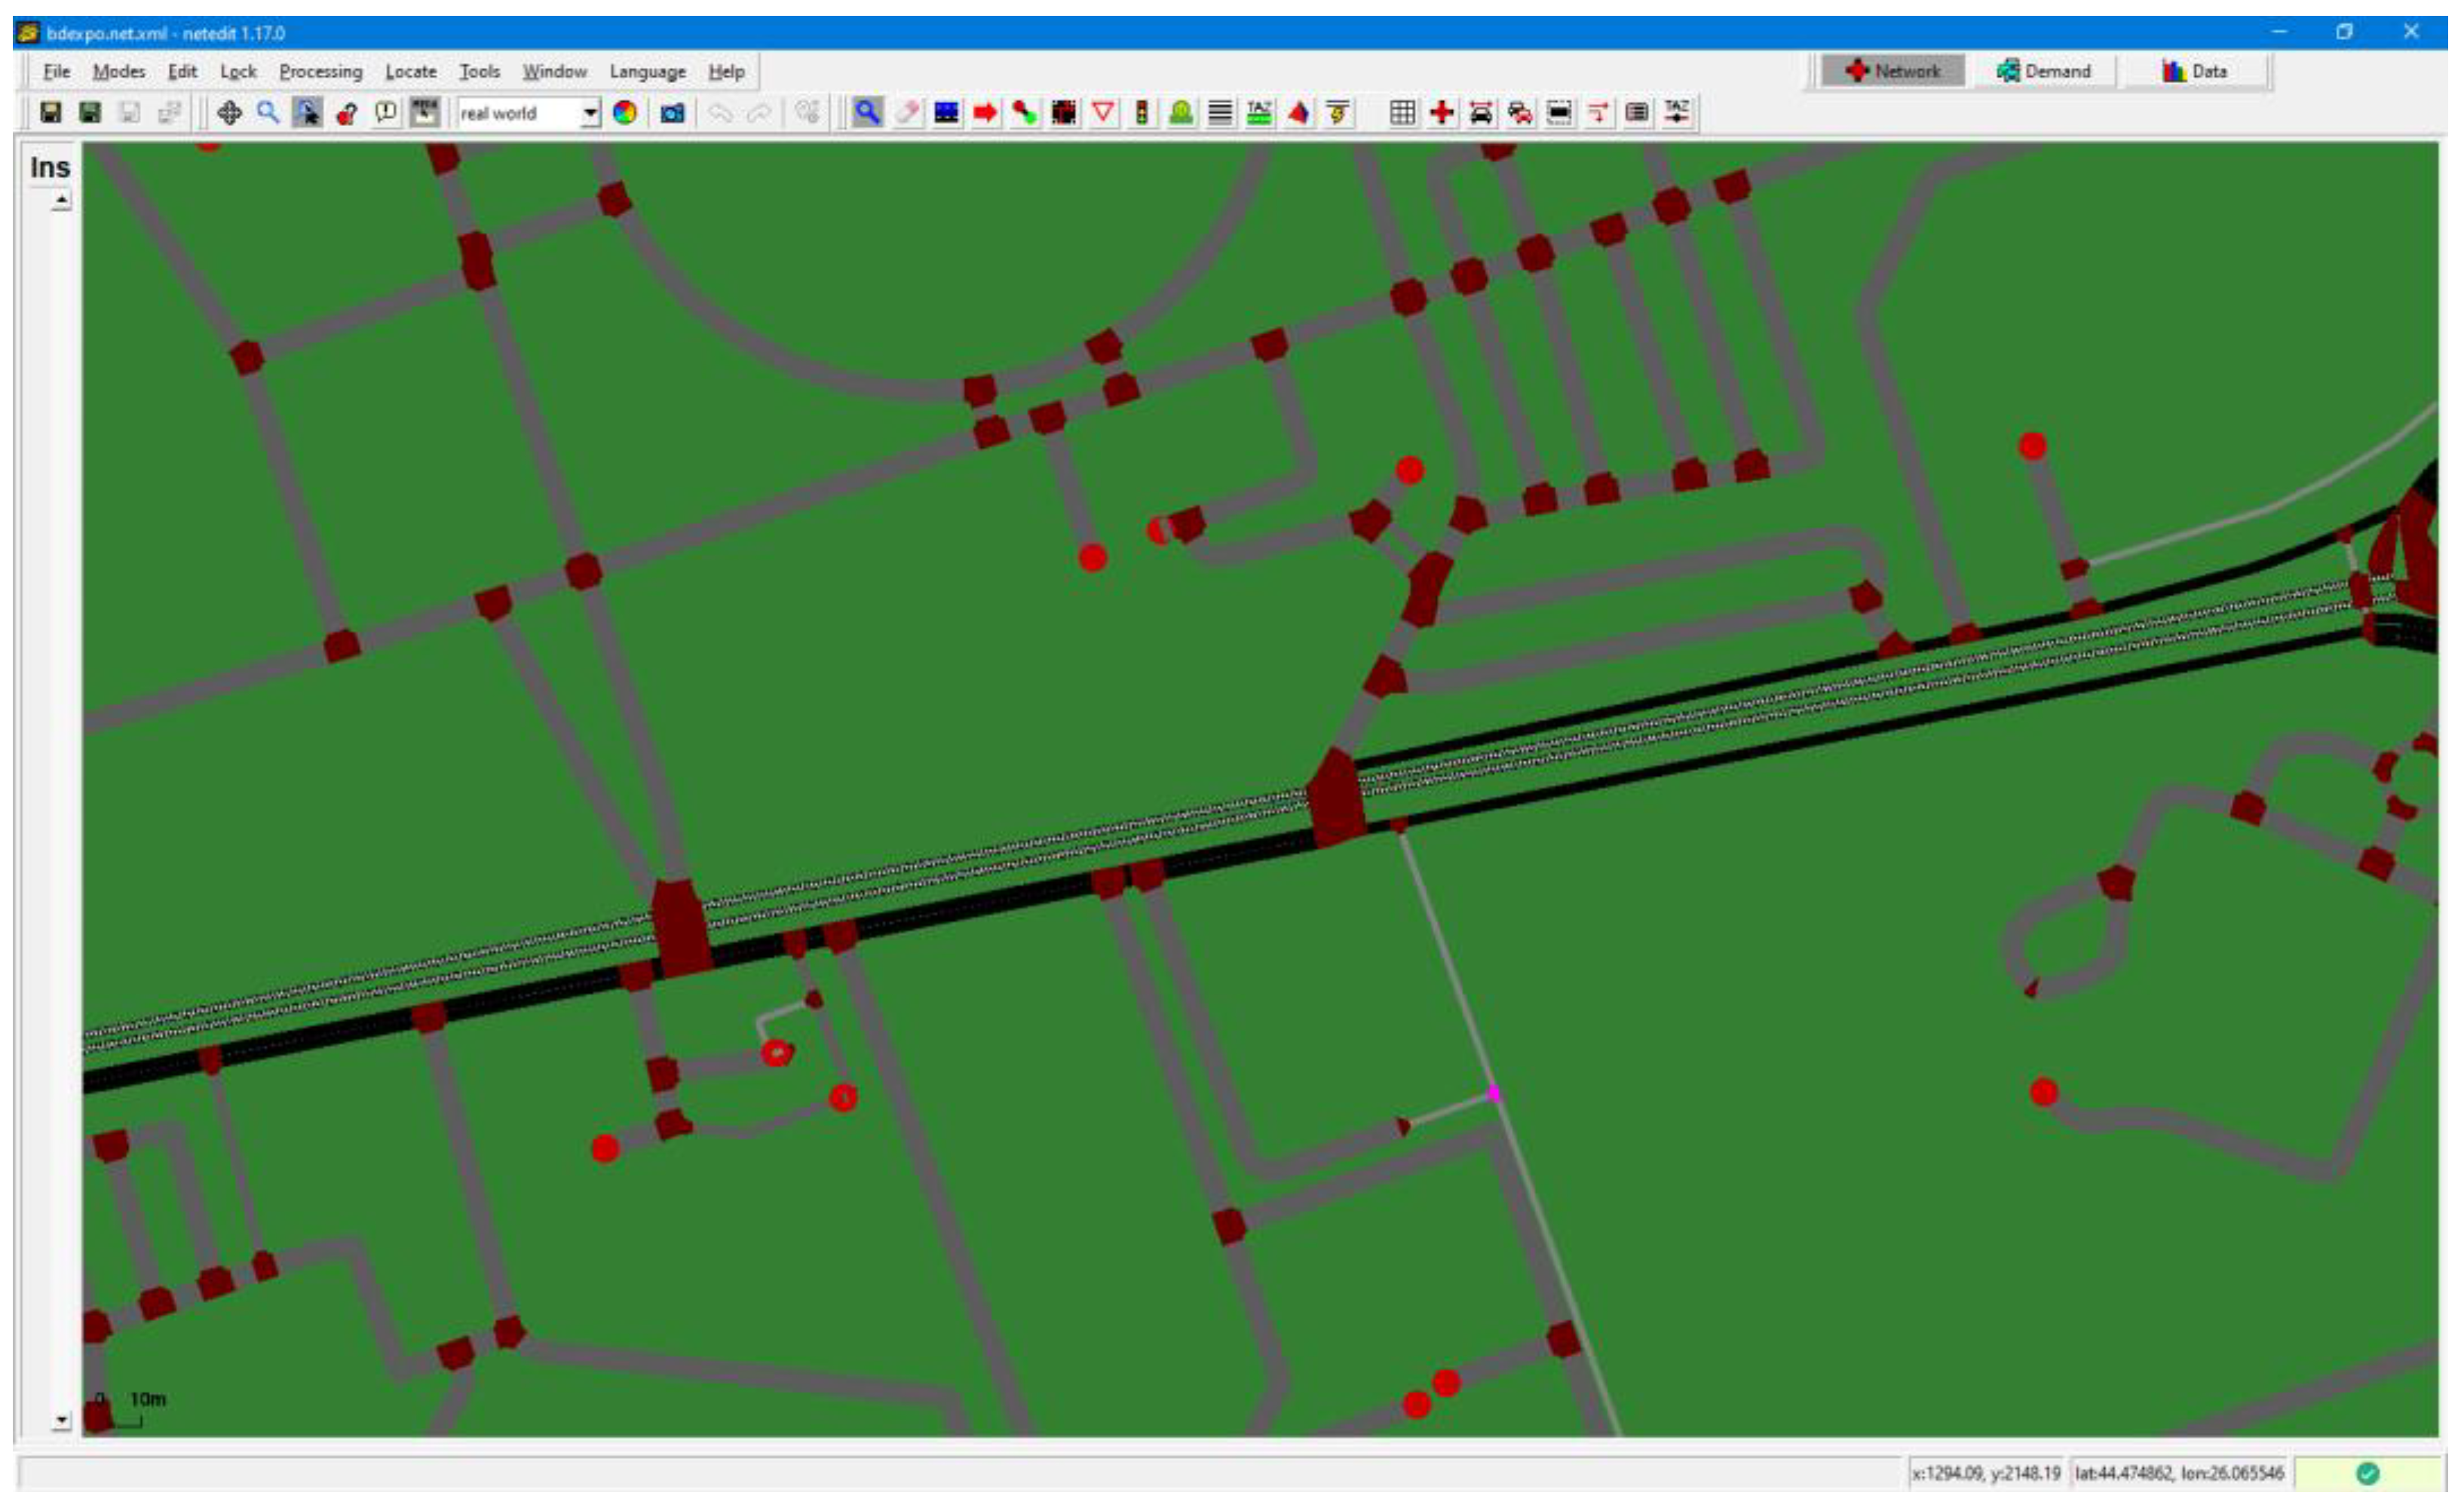2464x1511 pixels.
Task: Open the Processing menu
Action: click(320, 72)
